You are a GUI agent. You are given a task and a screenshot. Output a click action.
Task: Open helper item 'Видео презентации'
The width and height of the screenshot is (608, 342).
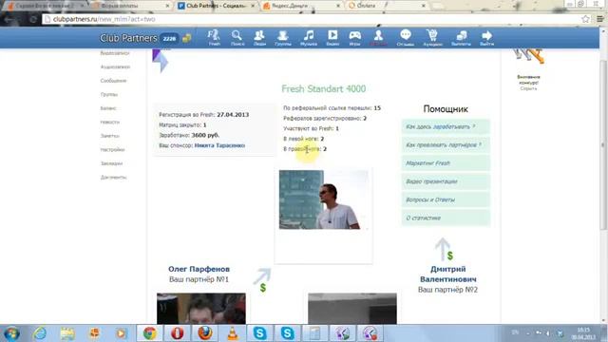point(446,181)
